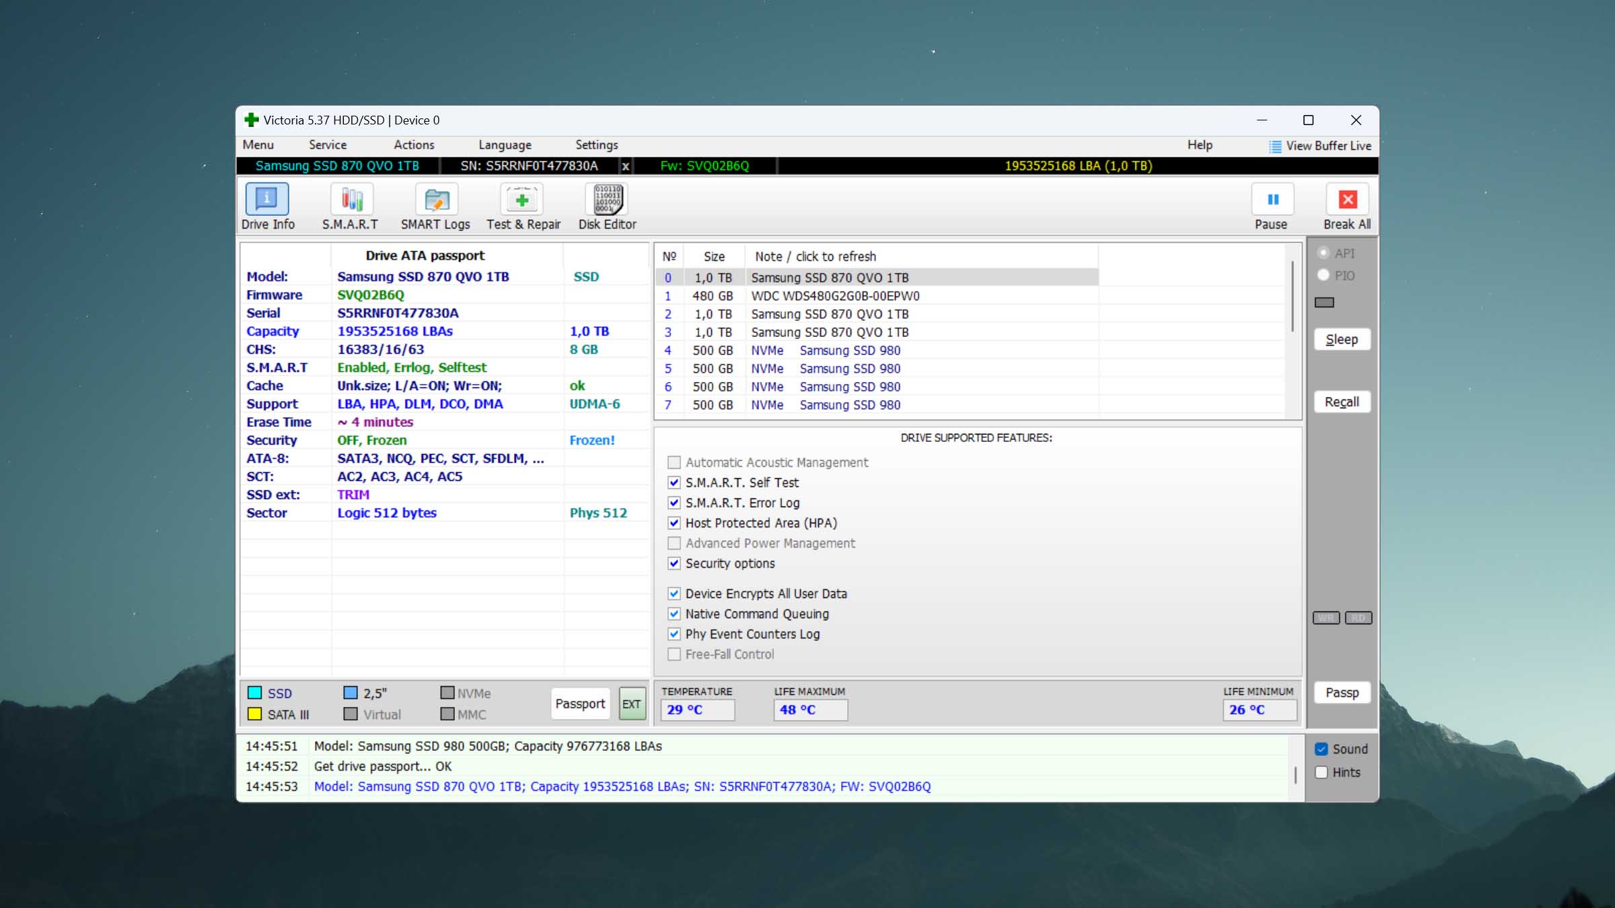This screenshot has width=1615, height=908.
Task: Toggle Phy Event Counters Log checkbox
Action: [674, 634]
